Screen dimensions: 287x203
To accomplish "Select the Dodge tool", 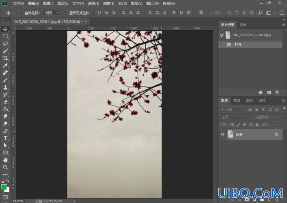I will tap(5, 123).
